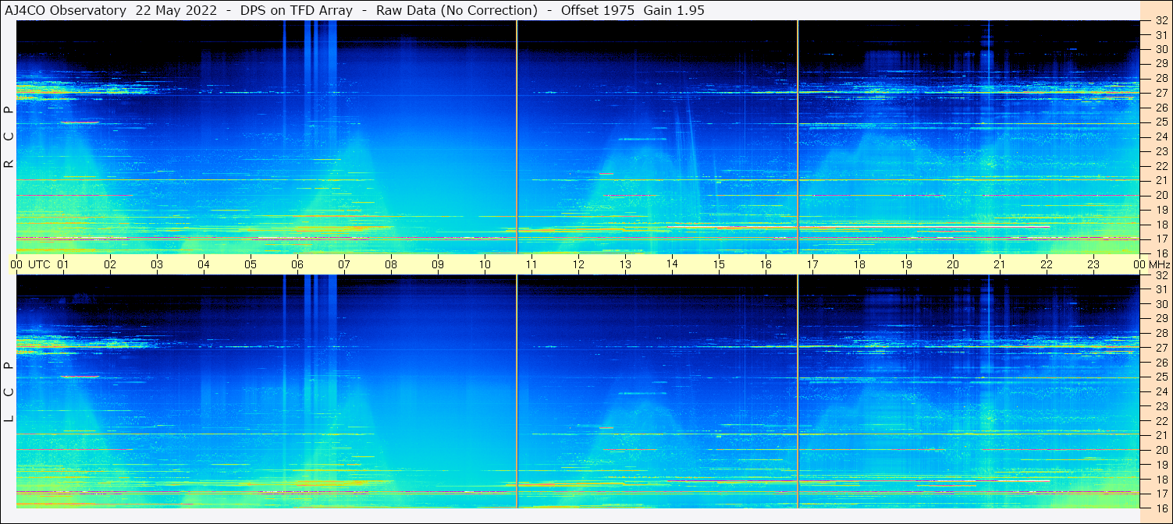This screenshot has width=1173, height=524.
Task: Click the 'UTC' label on time axis
Action: [x=40, y=264]
